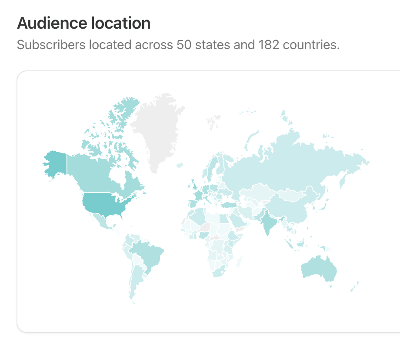
Task: Click the Audience location heading
Action: point(83,23)
